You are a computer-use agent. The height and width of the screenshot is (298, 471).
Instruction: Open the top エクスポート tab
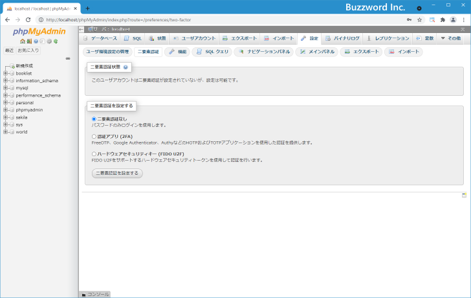point(239,38)
